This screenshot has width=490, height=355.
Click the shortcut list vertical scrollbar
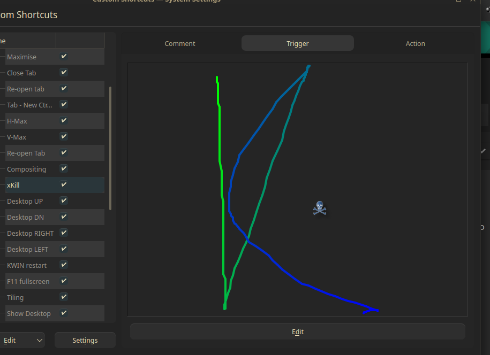coord(110,149)
